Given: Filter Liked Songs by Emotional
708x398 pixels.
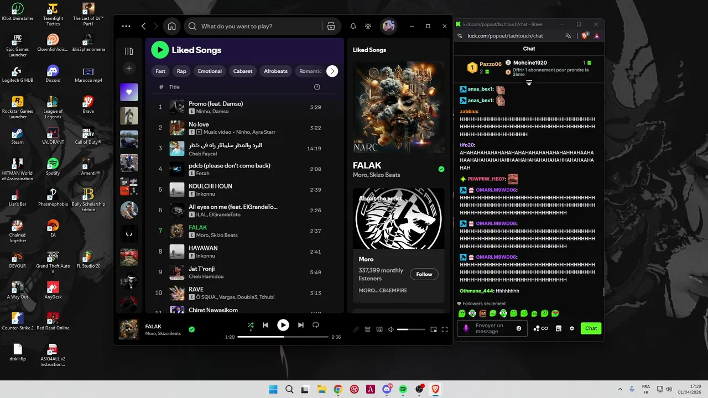Looking at the screenshot, I should point(210,71).
